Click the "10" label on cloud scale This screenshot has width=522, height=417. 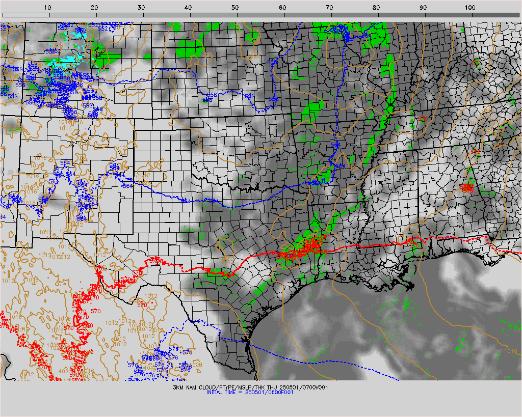click(47, 8)
